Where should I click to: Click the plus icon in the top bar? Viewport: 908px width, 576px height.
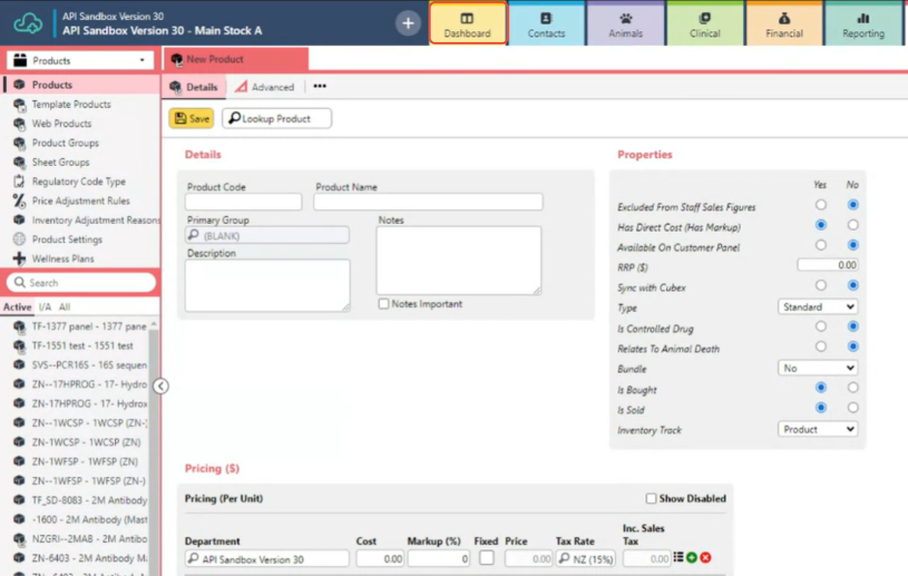pyautogui.click(x=408, y=24)
